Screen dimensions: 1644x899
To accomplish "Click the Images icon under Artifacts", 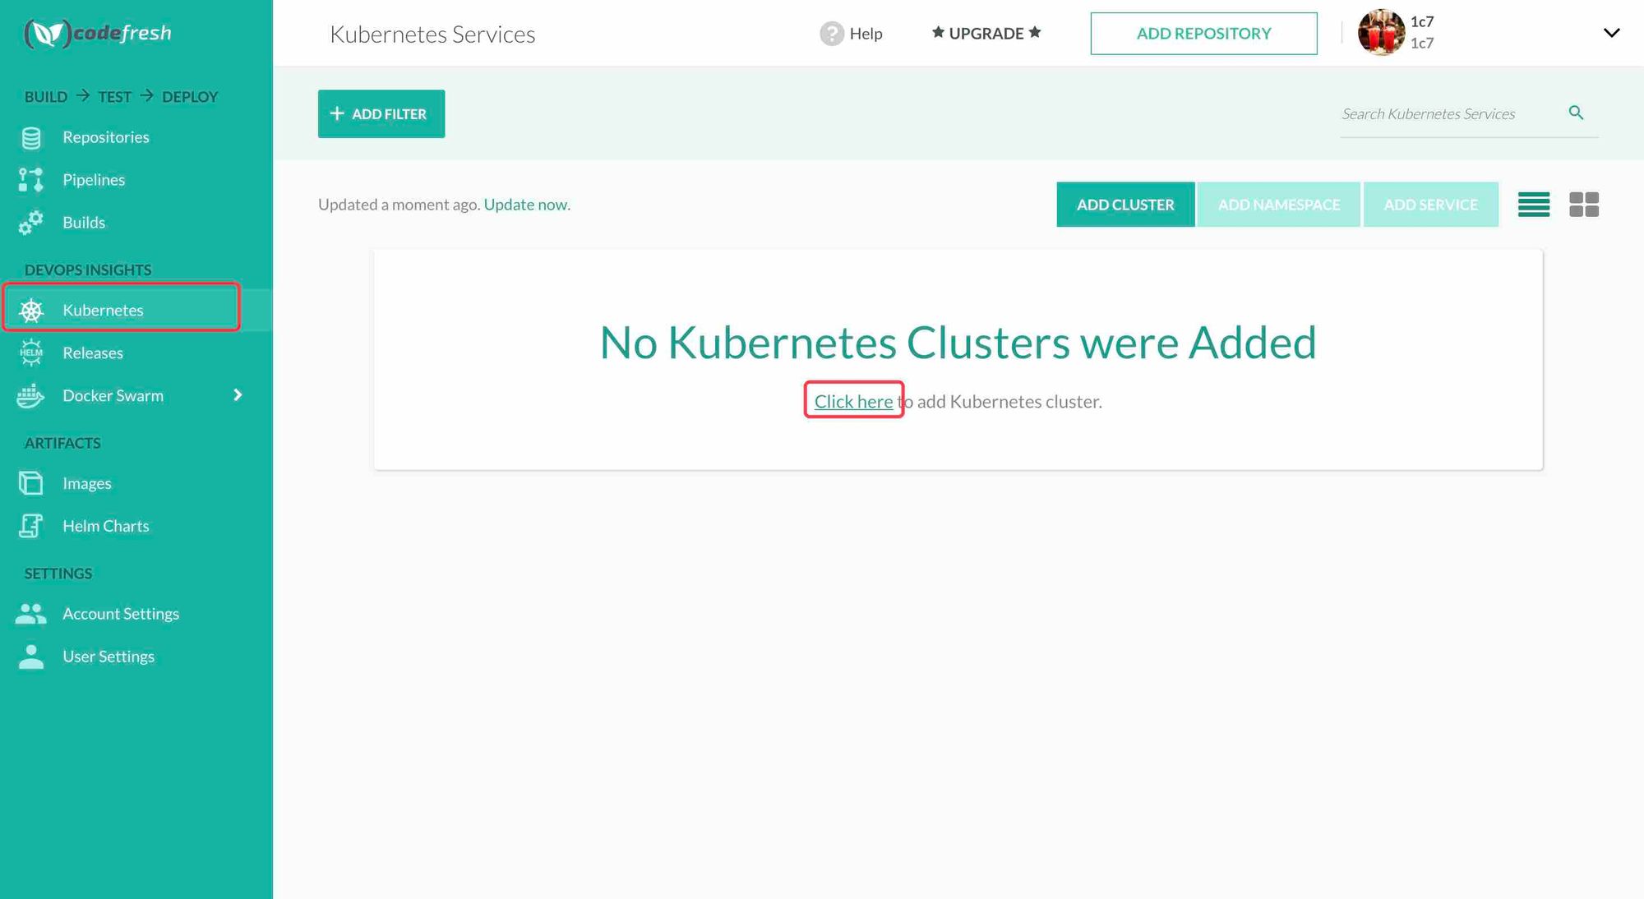I will tap(31, 483).
